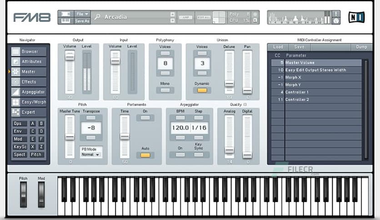Open the Expert page in Navigator
Screen dimensions: 380x220
pos(29,112)
